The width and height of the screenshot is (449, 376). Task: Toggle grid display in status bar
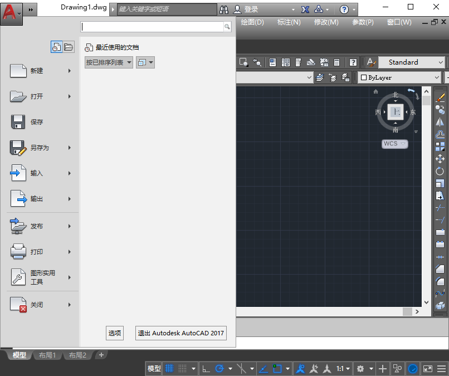click(x=169, y=368)
